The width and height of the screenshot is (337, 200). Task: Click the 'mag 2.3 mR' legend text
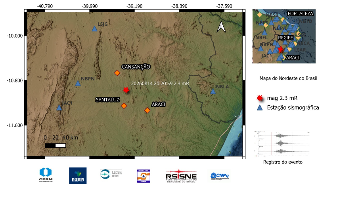click(x=282, y=98)
